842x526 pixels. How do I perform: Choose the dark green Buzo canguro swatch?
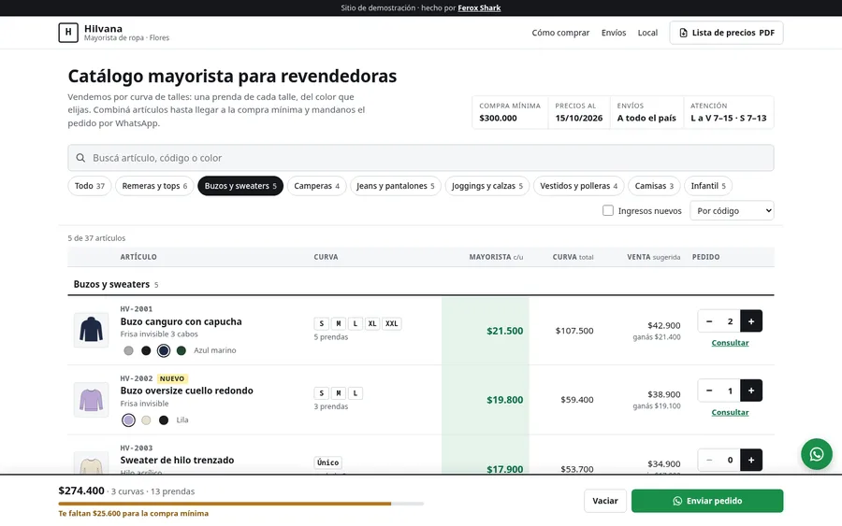pos(181,350)
